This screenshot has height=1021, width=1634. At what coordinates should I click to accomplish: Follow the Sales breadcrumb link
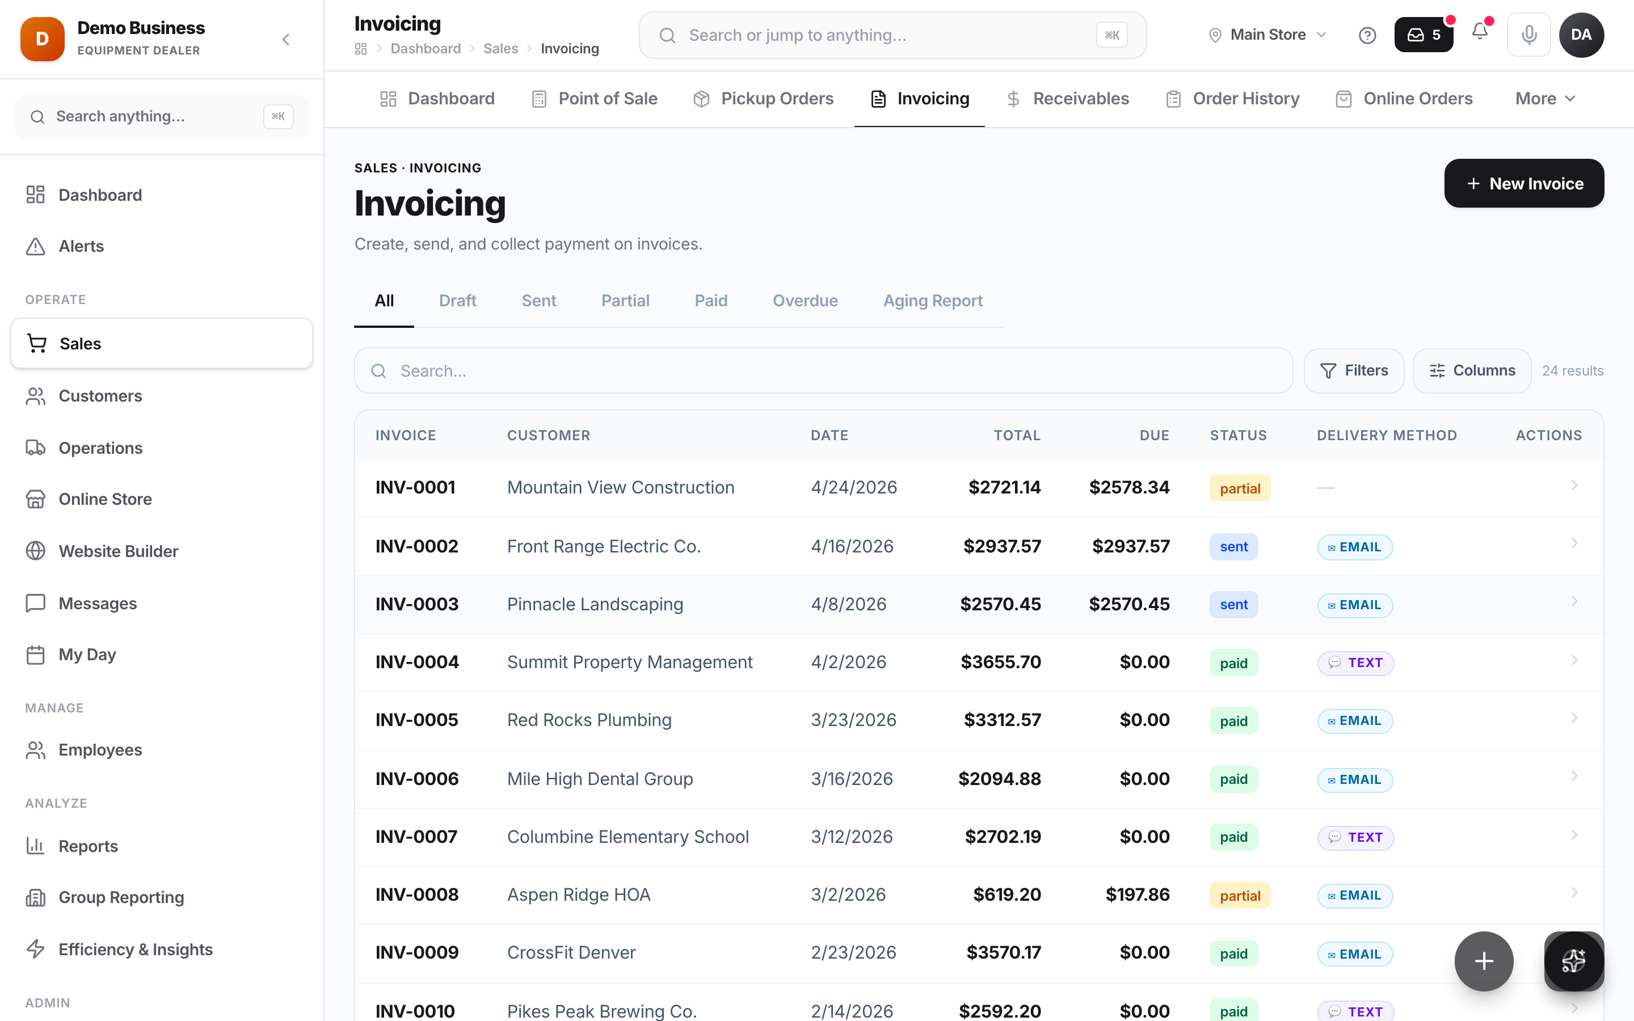(500, 49)
